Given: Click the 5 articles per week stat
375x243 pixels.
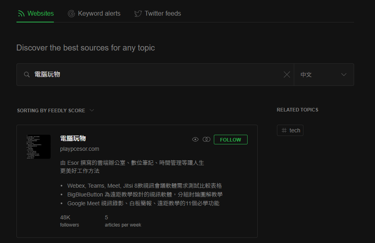Looking at the screenshot, I should coord(123,221).
